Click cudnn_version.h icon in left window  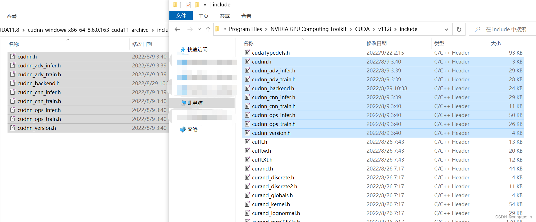point(13,128)
